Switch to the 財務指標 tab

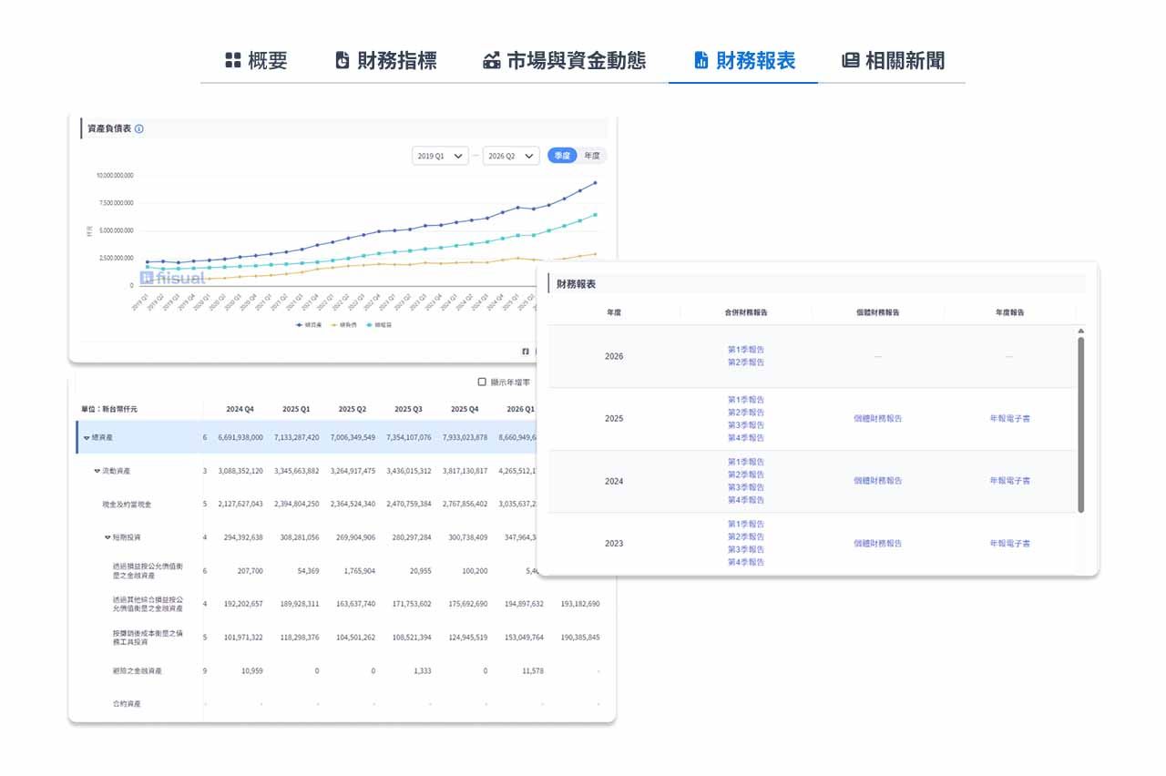(385, 61)
